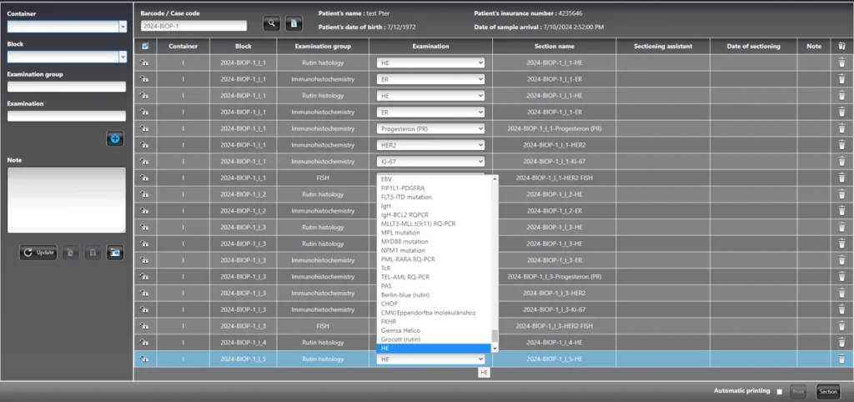854x402 pixels.
Task: Focus the Examination group input field
Action: [67, 87]
